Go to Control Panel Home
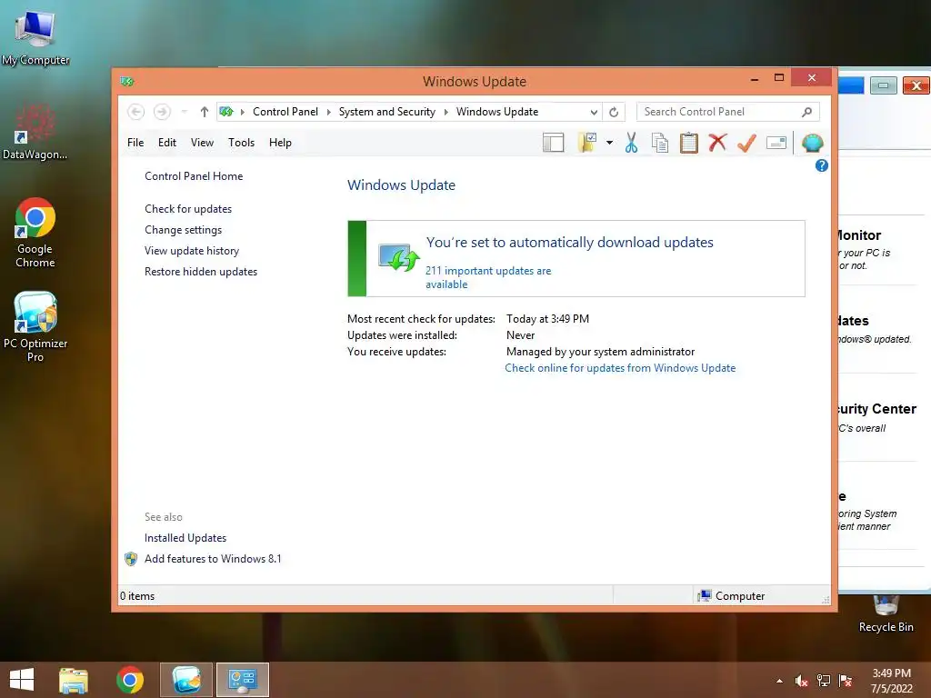The height and width of the screenshot is (698, 931). [x=194, y=176]
